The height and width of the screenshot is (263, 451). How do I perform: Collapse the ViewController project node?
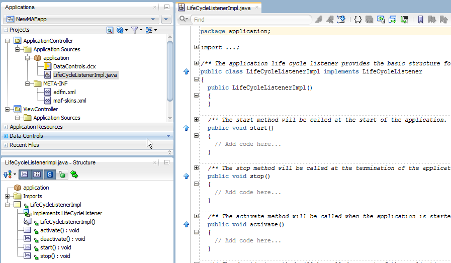point(7,109)
